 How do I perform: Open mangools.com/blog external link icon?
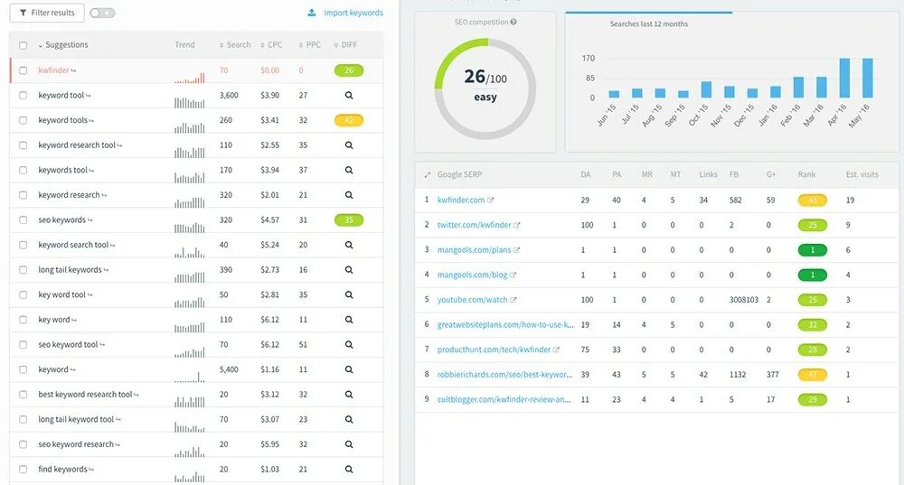[x=513, y=275]
